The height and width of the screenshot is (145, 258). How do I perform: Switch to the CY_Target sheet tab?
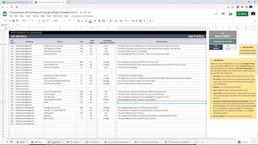74,142
